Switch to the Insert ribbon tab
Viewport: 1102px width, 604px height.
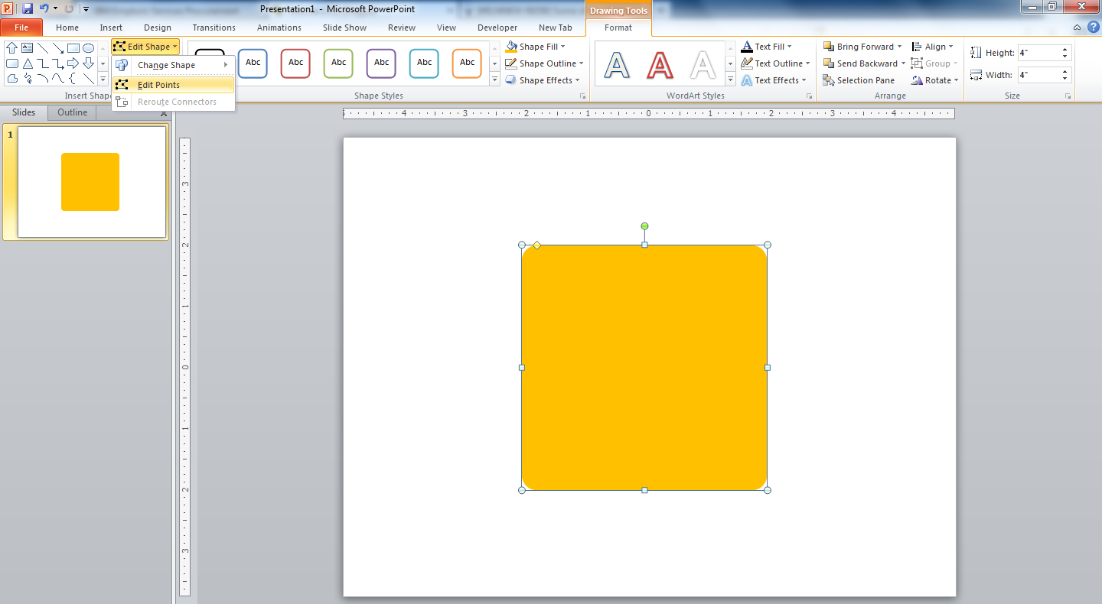point(111,28)
